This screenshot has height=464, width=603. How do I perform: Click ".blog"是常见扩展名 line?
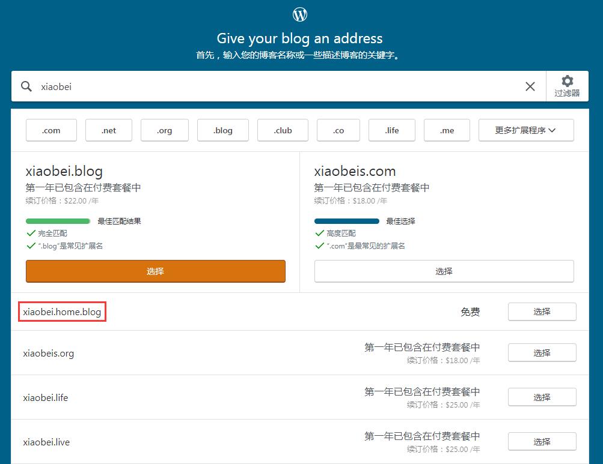[64, 246]
